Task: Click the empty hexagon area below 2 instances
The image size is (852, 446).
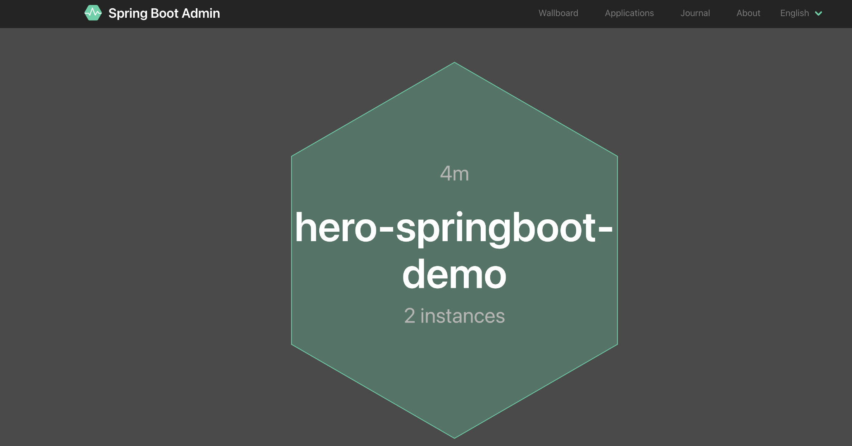Action: coord(454,372)
